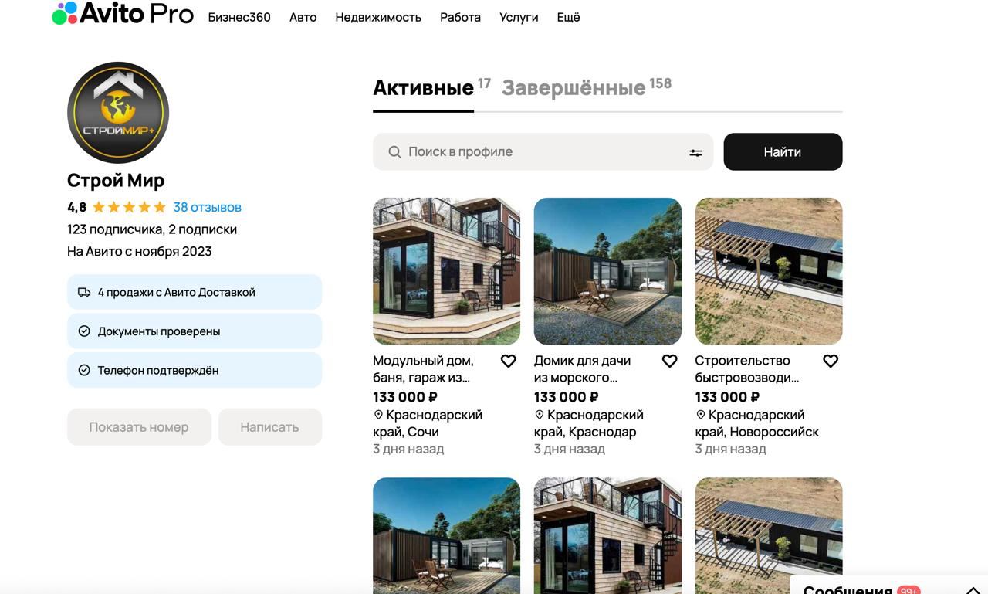Favorite the Строительство быстровозводимых listing heart
Viewport: 988px width, 594px height.
tap(831, 361)
